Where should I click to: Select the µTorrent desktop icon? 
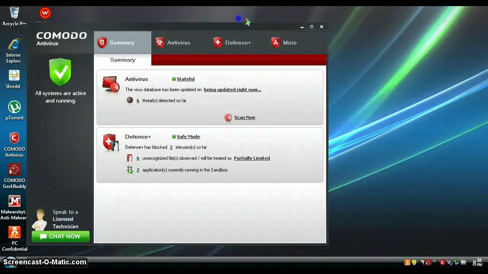pos(14,111)
